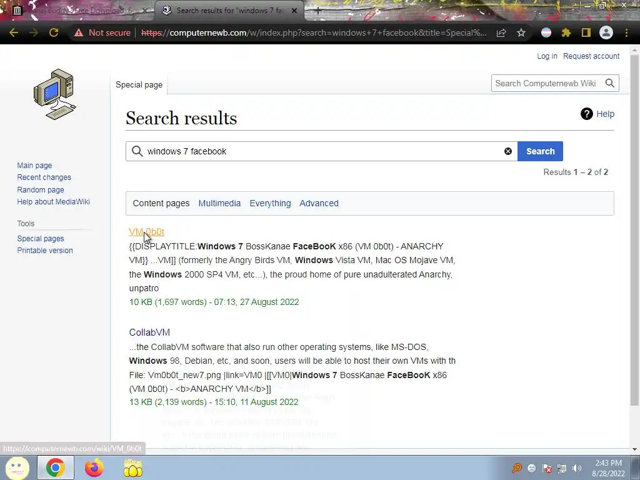Reload the page with the refresh icon
The width and height of the screenshot is (640, 480).
[54, 32]
